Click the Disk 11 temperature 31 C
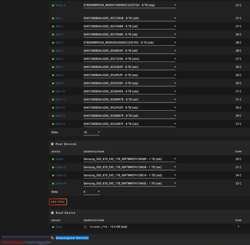This screenshot has width=250, height=245. pyautogui.click(x=238, y=100)
